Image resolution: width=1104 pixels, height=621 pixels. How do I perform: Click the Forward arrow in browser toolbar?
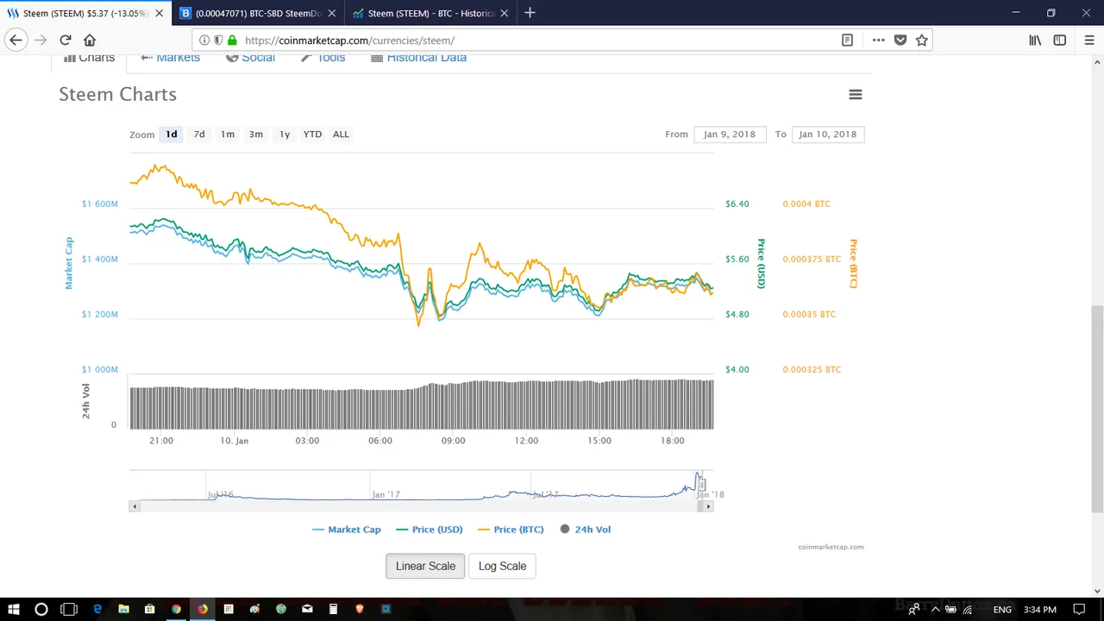click(x=41, y=40)
